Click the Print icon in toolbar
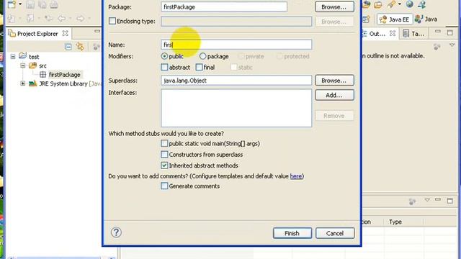 pos(54,4)
